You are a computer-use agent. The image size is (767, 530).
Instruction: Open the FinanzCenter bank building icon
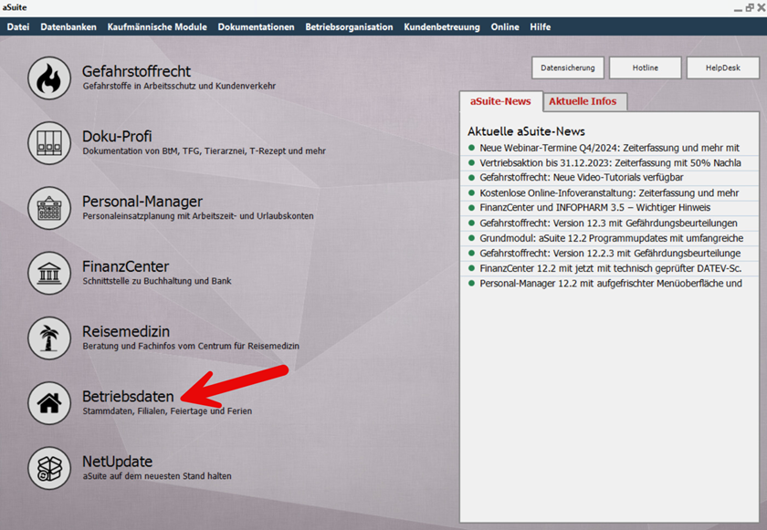[x=49, y=275]
